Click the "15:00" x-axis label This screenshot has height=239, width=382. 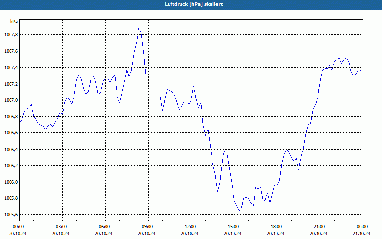tap(234, 227)
